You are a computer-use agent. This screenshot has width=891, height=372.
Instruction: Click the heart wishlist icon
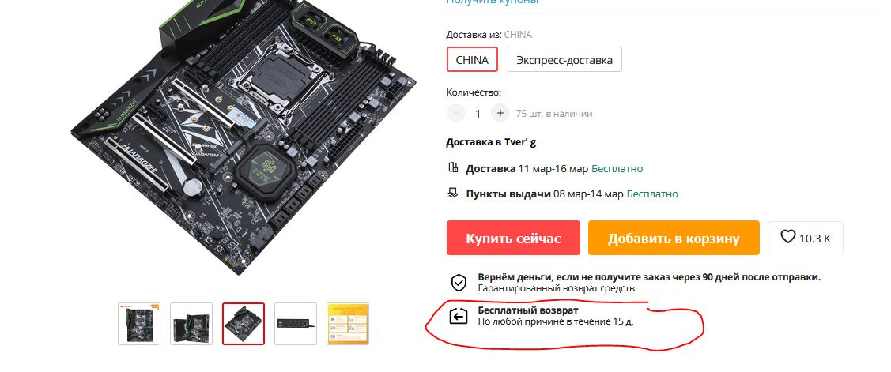(787, 237)
